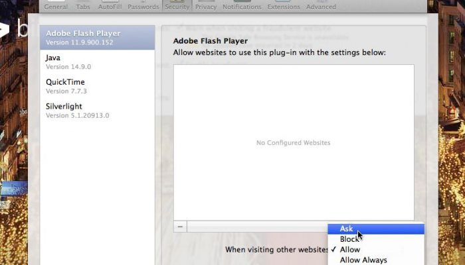Select Silverlight plug-in in the list
The height and width of the screenshot is (265, 465).
coord(97,111)
